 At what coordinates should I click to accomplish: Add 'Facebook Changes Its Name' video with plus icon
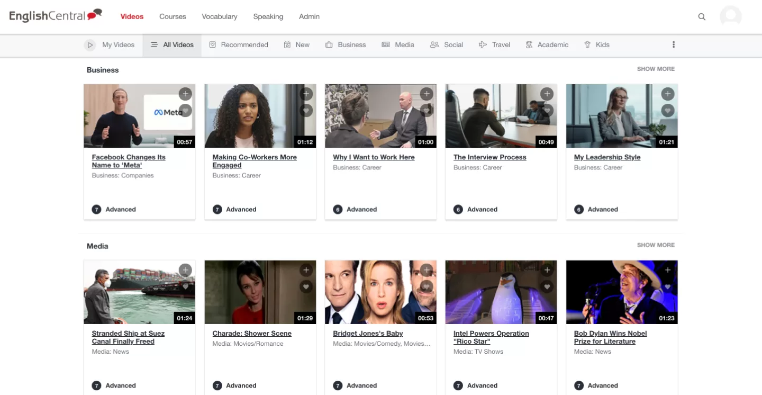(x=185, y=94)
